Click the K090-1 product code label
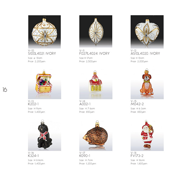This screenshot has width=182, height=182. (85, 156)
